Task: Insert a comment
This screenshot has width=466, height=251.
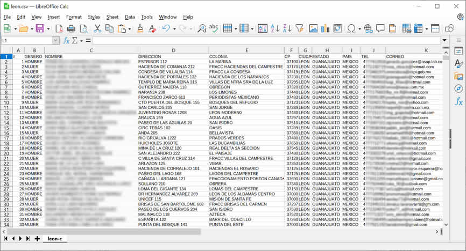Action: point(380,28)
